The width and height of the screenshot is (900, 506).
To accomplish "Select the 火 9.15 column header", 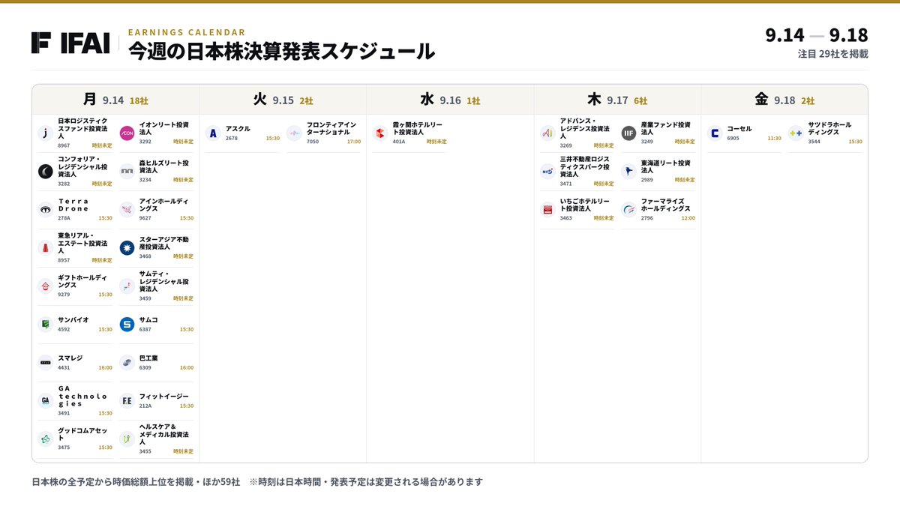I will [x=283, y=100].
